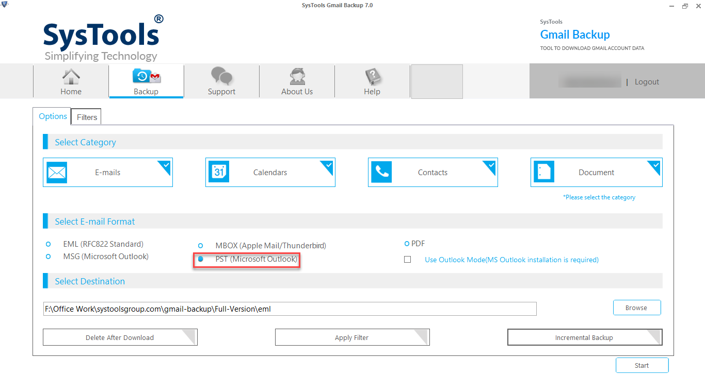
Task: Toggle the Apply Filter option
Action: pos(352,337)
